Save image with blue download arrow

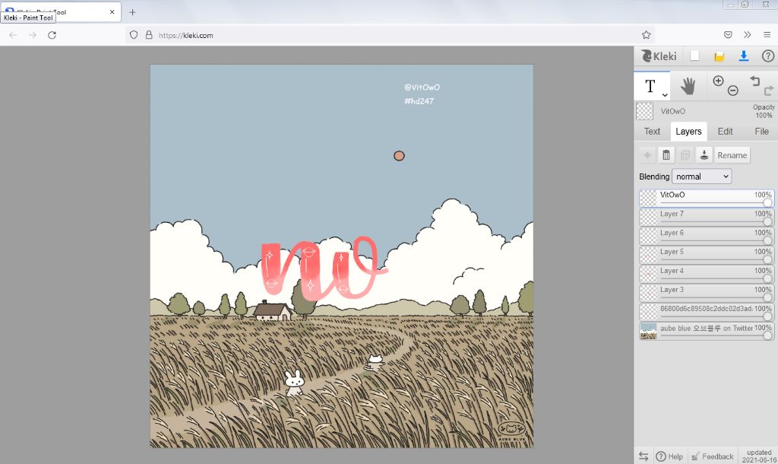pyautogui.click(x=743, y=56)
